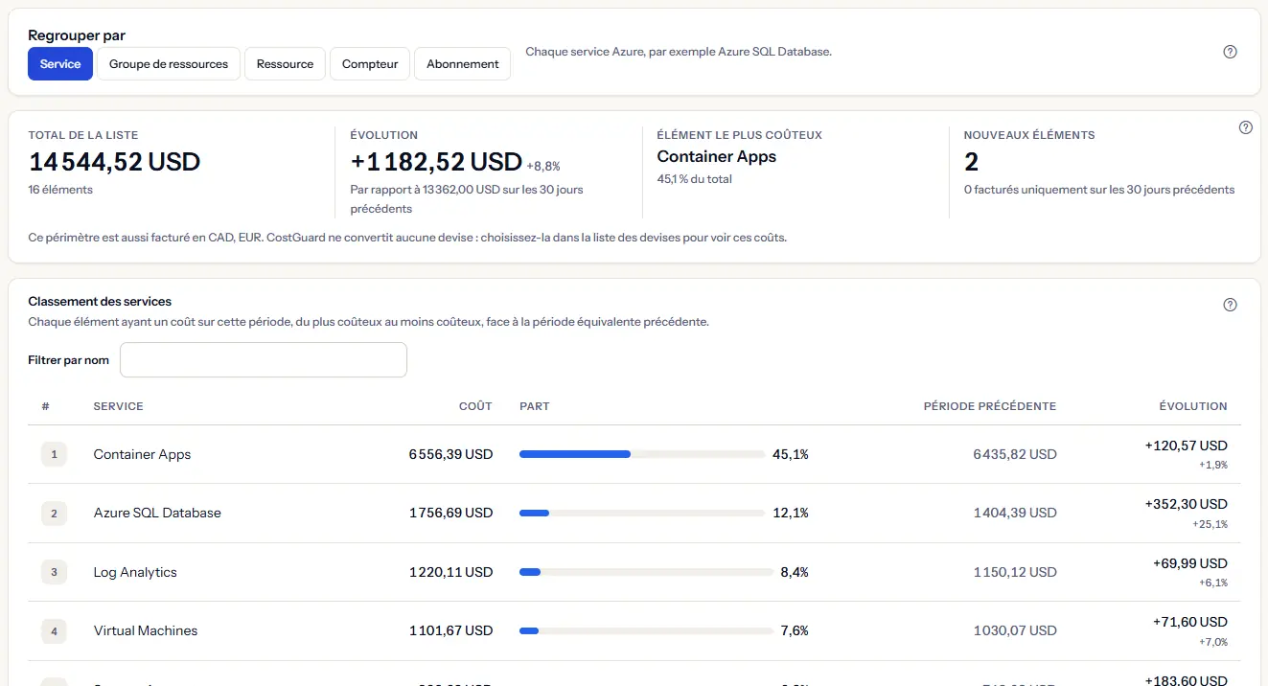Focus the Filtrer par nom field

click(x=264, y=360)
